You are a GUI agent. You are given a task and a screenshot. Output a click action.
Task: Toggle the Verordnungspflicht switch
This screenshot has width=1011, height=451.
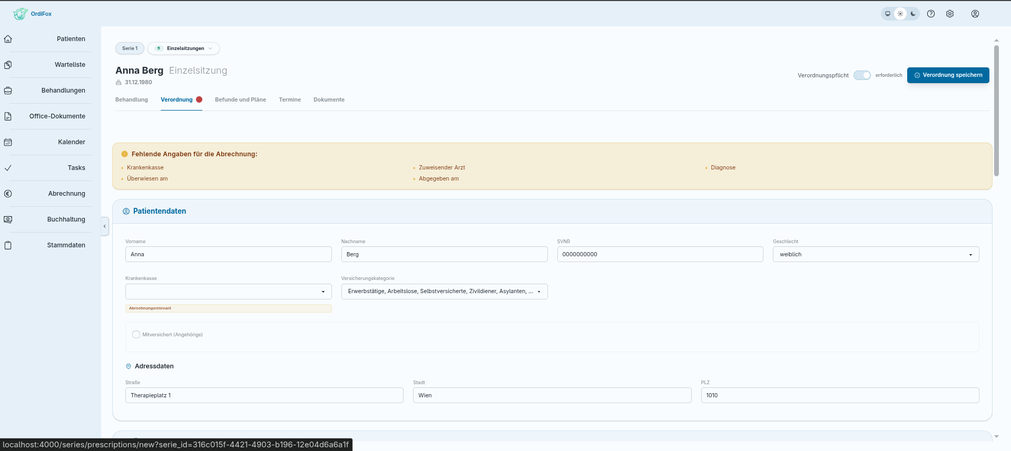click(x=862, y=75)
